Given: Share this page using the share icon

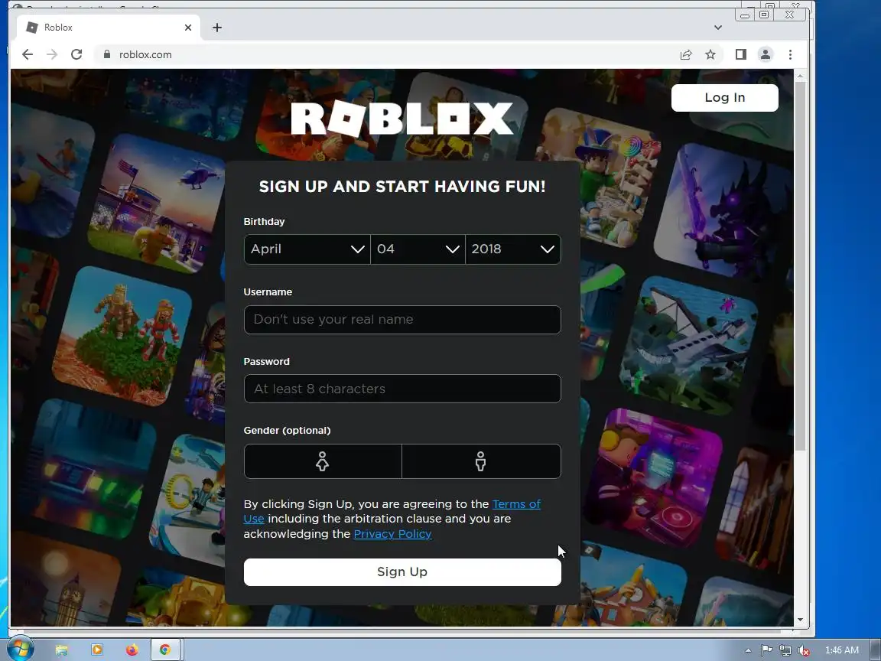Looking at the screenshot, I should [x=685, y=54].
